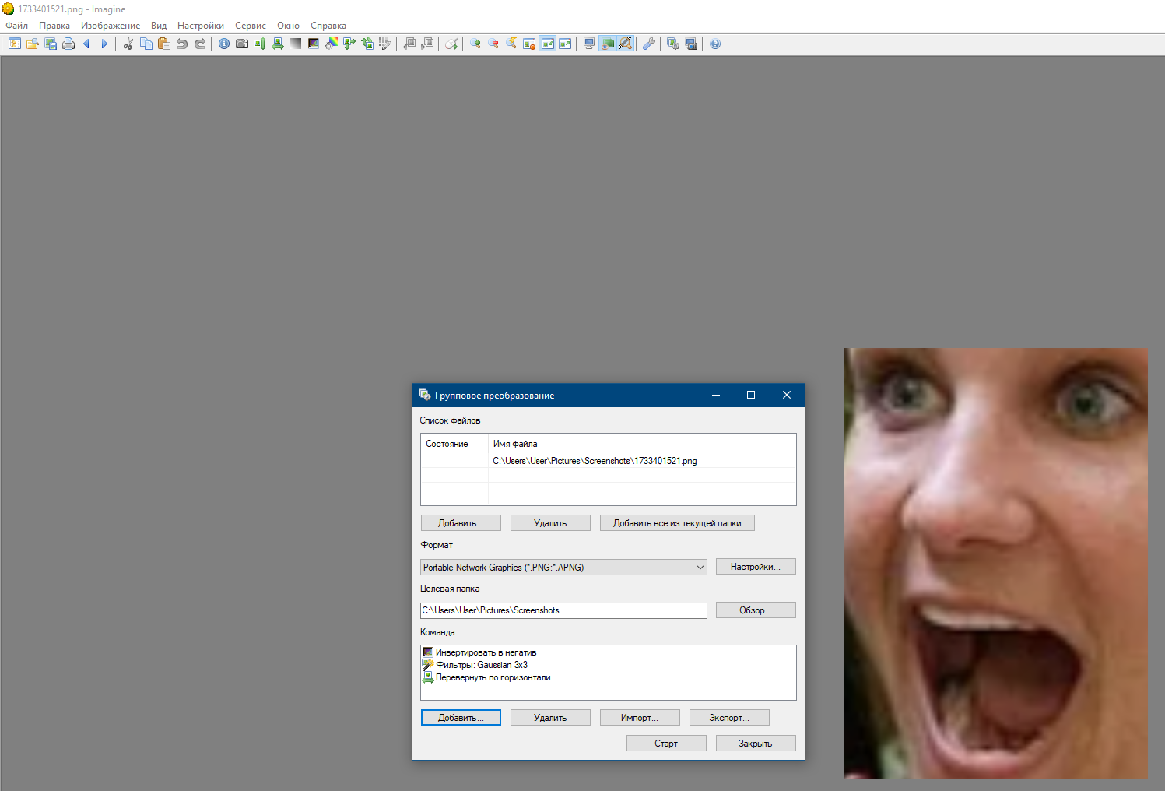
Task: Go to next image with blue right arrow
Action: [104, 44]
